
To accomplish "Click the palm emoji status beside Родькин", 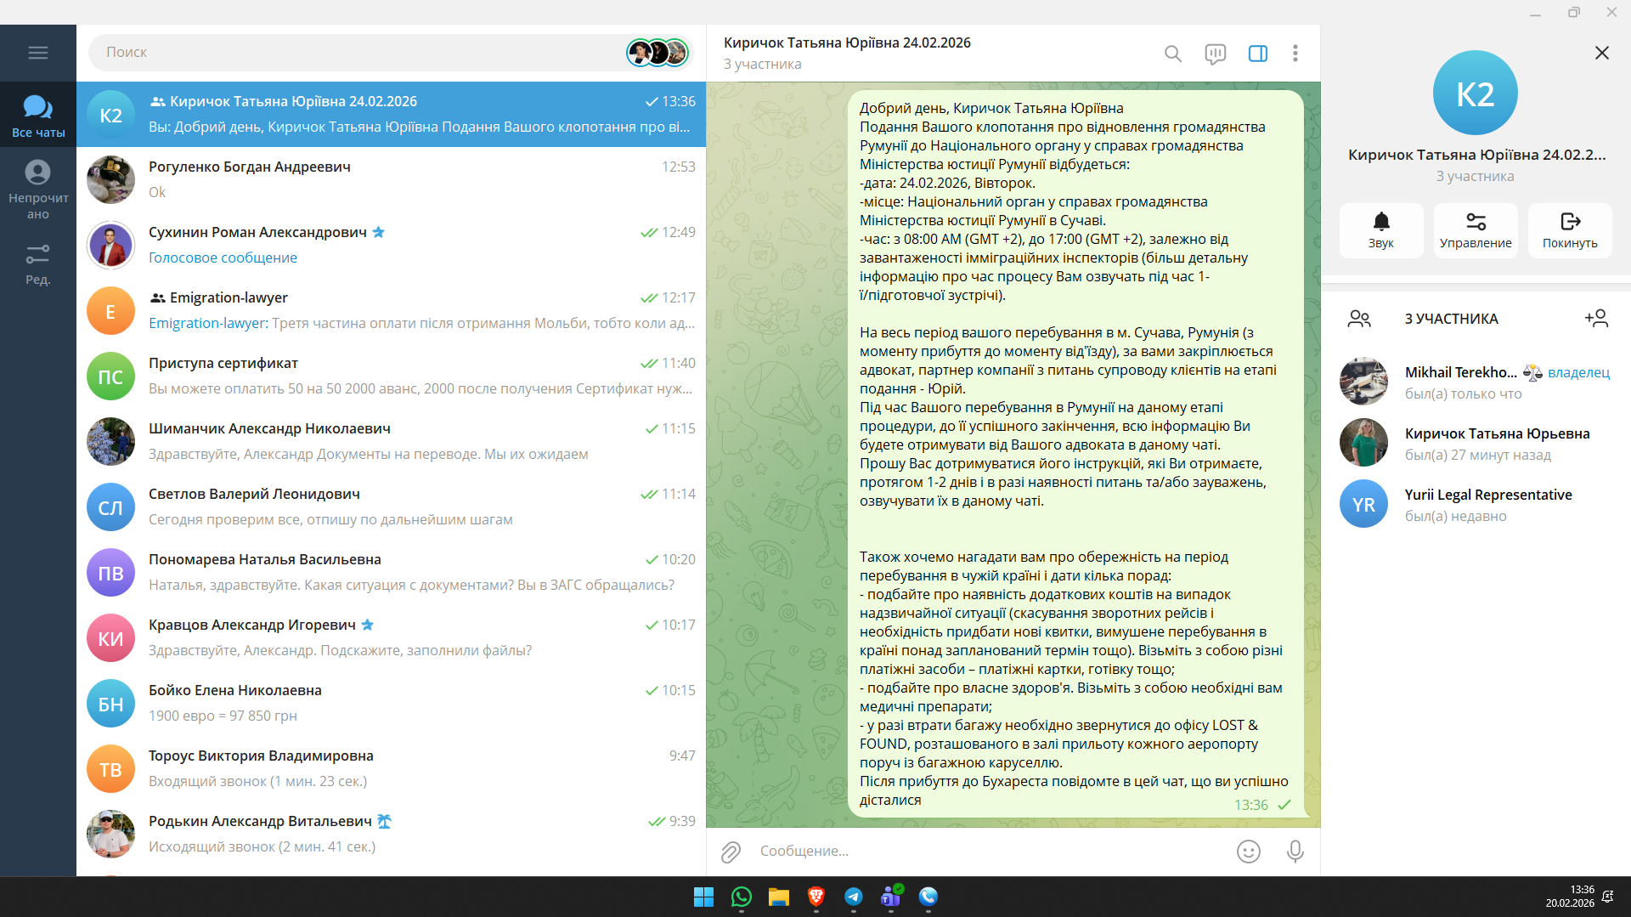I will click(384, 821).
